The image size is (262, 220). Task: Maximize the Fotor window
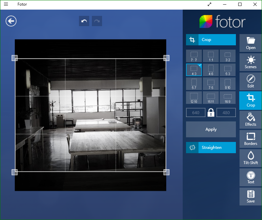tap(240, 4)
